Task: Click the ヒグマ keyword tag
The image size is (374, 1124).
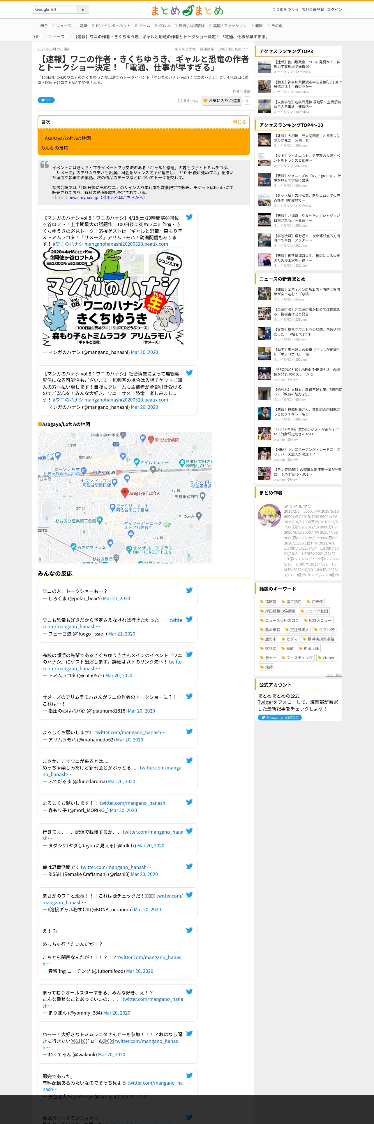Action: [x=290, y=639]
